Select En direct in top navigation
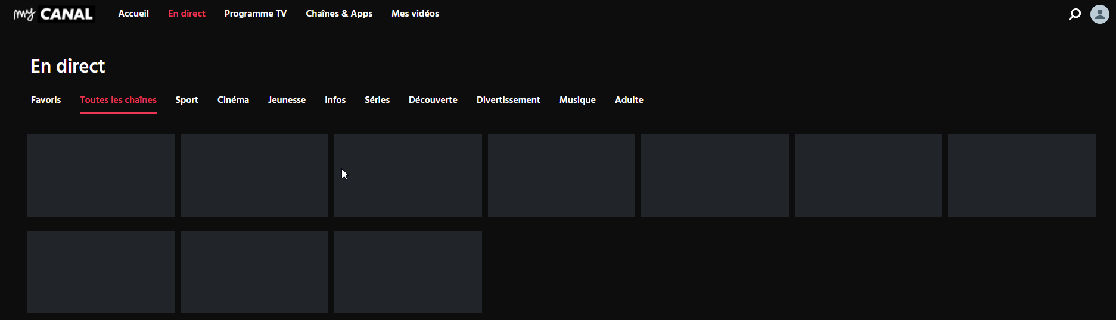The height and width of the screenshot is (320, 1116). (x=186, y=14)
